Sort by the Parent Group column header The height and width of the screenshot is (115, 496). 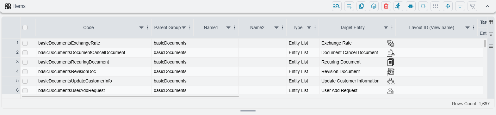tap(167, 28)
